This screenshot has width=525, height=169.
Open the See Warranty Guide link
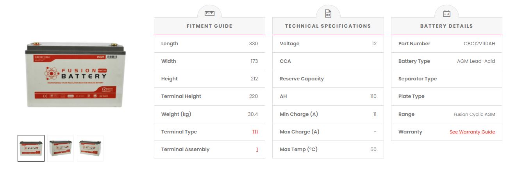pos(472,132)
